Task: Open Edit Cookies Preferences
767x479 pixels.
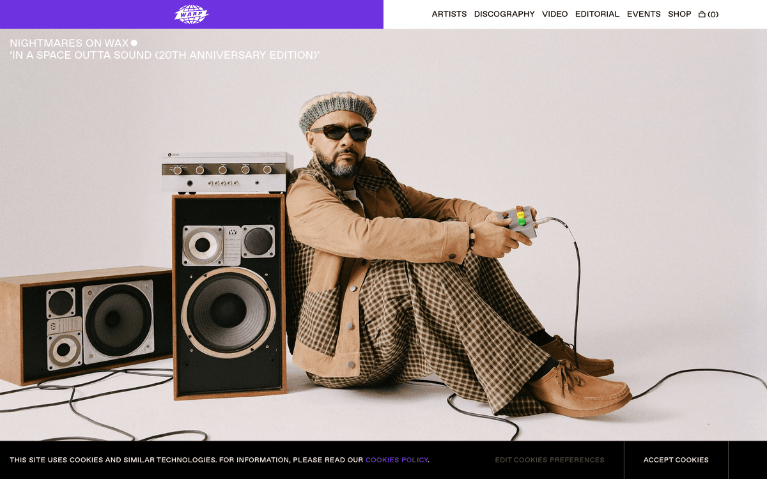Action: 550,460
